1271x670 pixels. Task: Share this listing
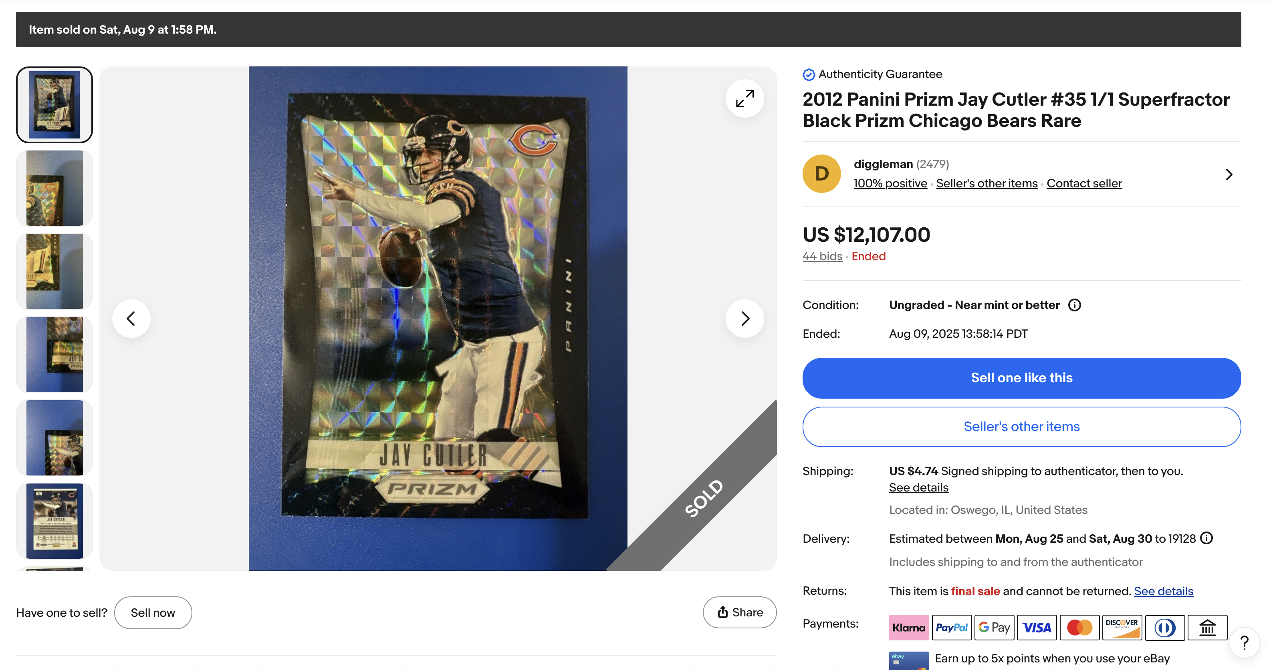tap(739, 612)
